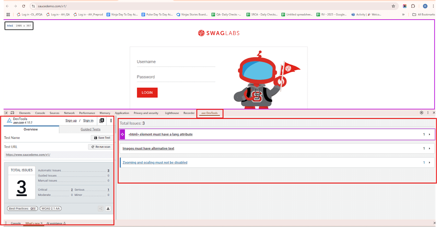Switch to the Privacy and security tab
437x227 pixels.
[x=146, y=113]
